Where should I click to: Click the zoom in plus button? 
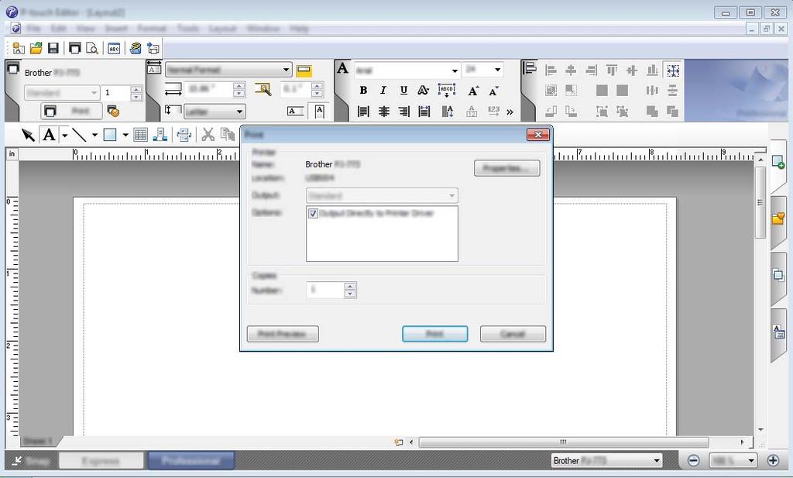773,460
